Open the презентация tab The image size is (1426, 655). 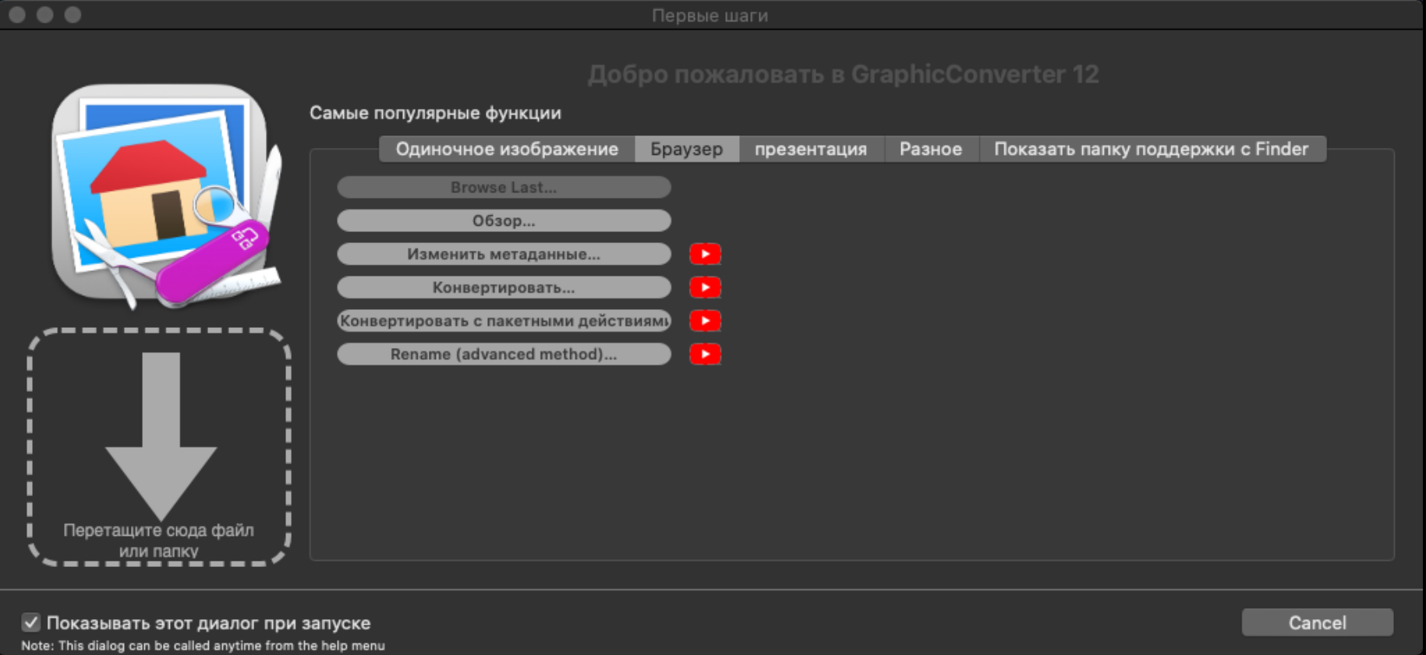(810, 149)
